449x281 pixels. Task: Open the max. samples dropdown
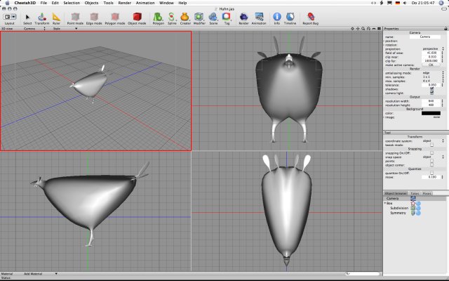pyautogui.click(x=433, y=81)
